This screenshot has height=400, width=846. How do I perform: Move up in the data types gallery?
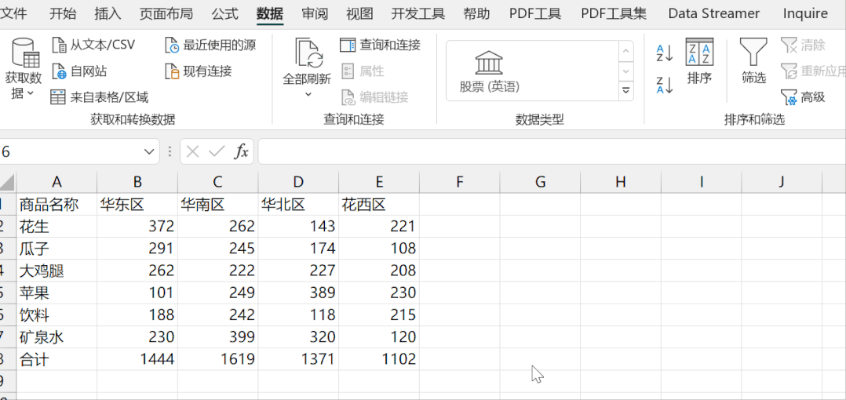pos(626,52)
